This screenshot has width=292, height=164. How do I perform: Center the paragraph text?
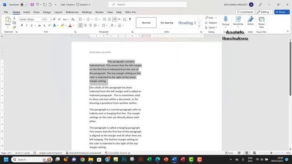click(85, 26)
